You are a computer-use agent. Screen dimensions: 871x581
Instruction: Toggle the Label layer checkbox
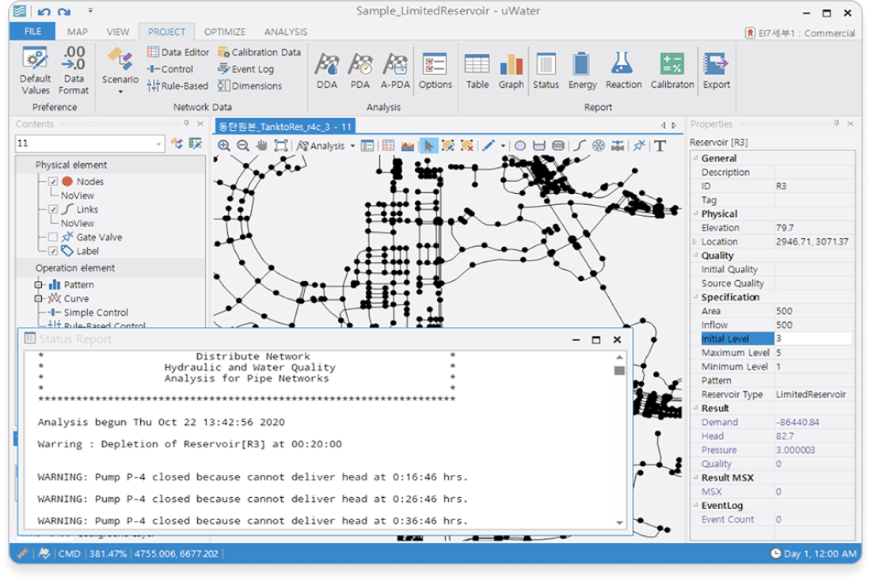point(53,251)
